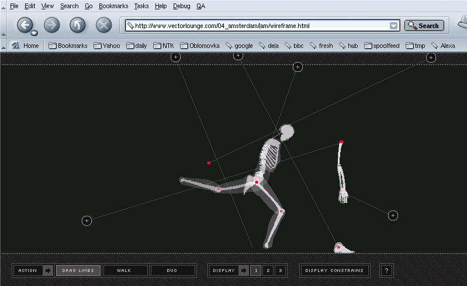Viewport: 467px width, 286px height.
Task: Select the Walk action mode
Action: (x=124, y=271)
